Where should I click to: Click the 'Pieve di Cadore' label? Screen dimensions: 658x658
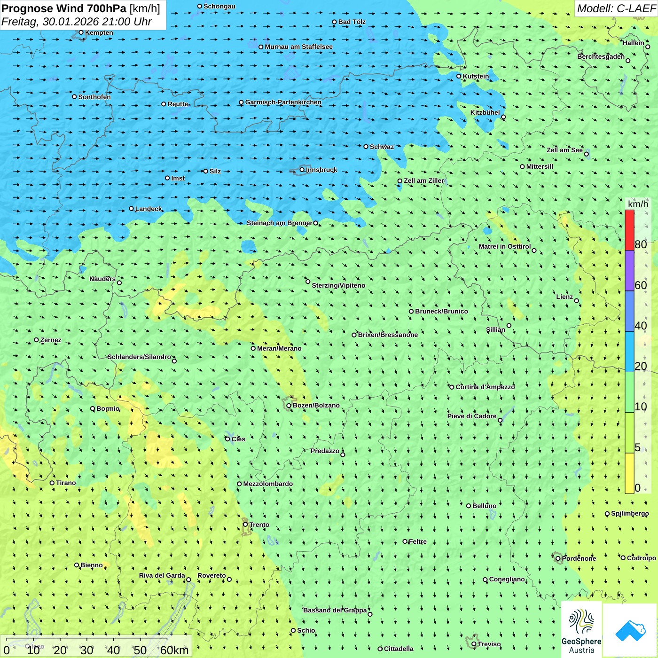(472, 416)
